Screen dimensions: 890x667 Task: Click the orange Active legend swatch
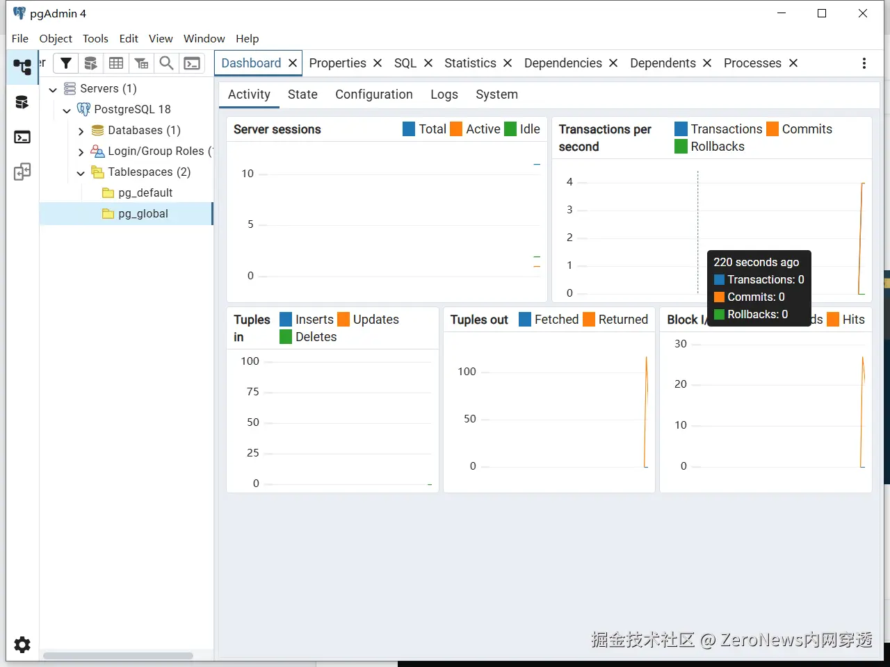click(456, 129)
